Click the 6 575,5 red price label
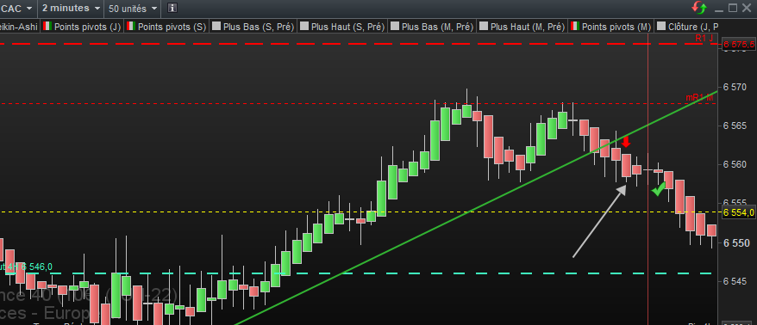 click(739, 45)
